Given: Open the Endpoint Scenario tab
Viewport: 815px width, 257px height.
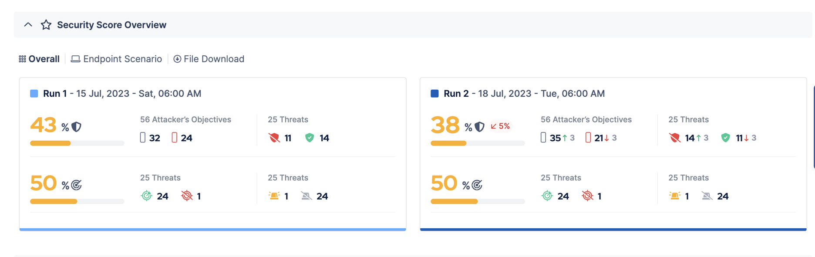Looking at the screenshot, I should (x=117, y=59).
